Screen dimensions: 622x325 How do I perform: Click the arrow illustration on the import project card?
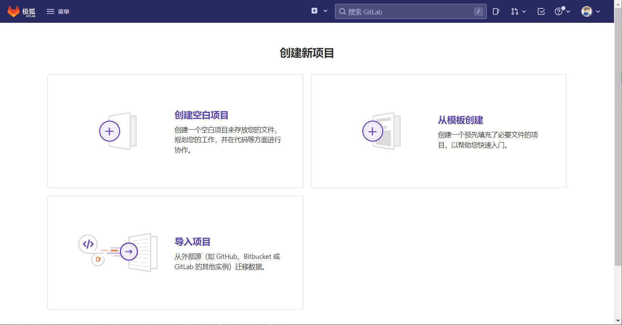click(129, 252)
